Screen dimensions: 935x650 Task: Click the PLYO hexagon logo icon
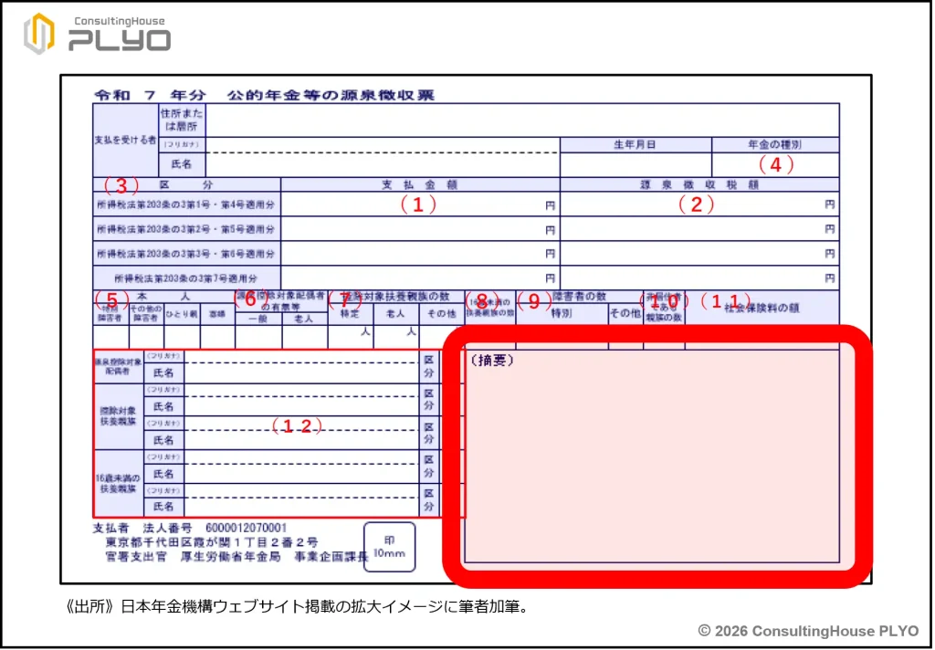(37, 34)
